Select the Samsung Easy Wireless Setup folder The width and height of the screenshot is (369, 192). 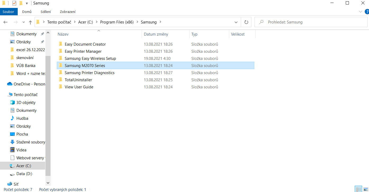point(155,58)
